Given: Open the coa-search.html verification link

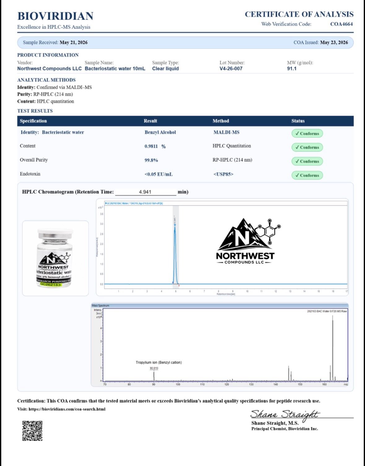Looking at the screenshot, I should pos(67,409).
